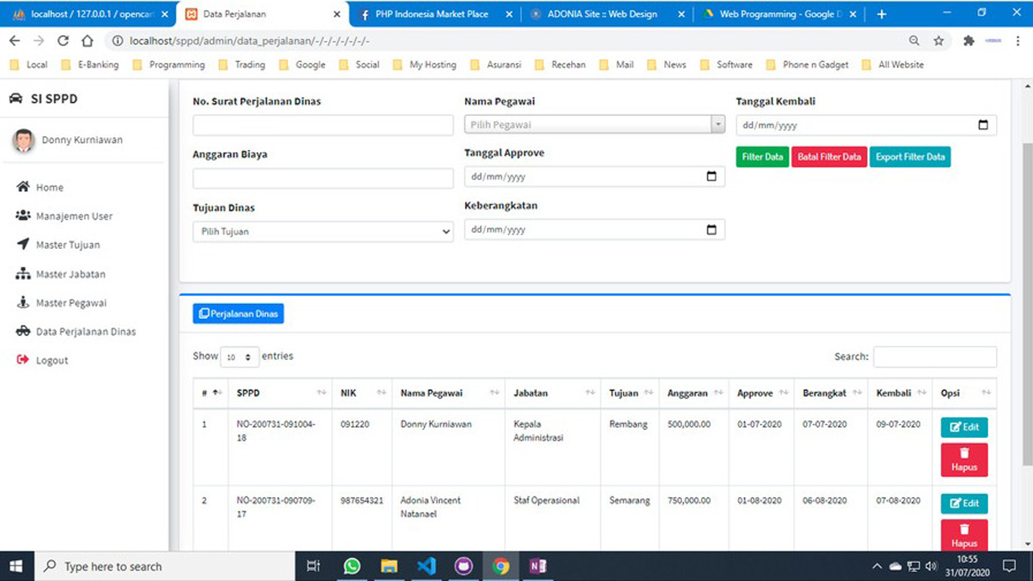Click the Logout icon in the sidebar
Viewport: 1033px width, 581px height.
[x=23, y=360]
